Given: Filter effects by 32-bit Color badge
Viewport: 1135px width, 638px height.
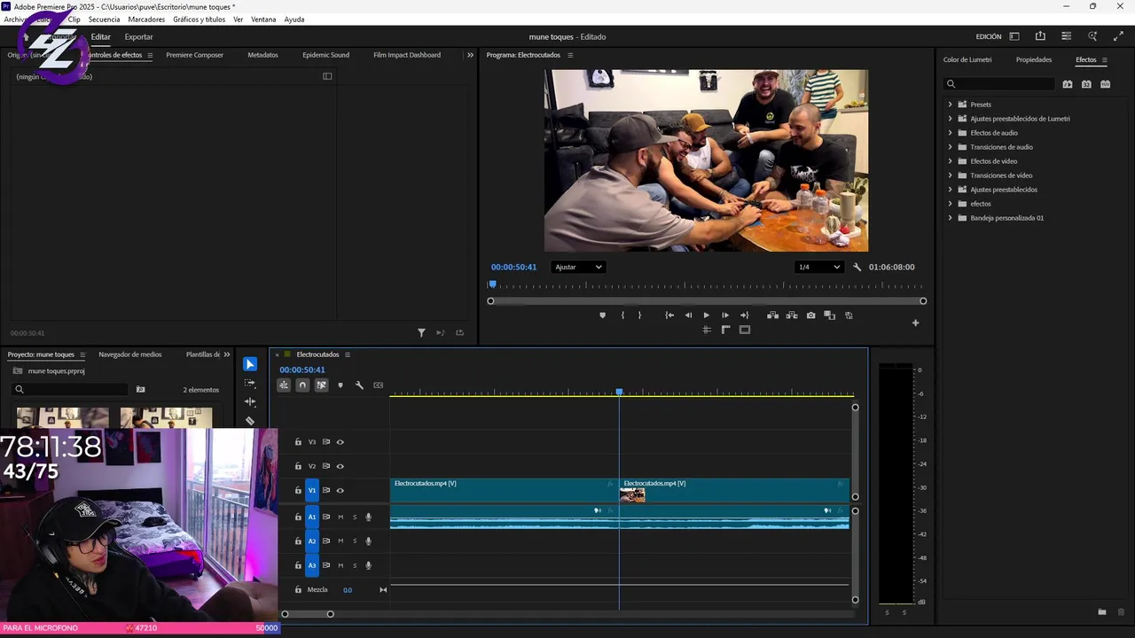Looking at the screenshot, I should [1086, 84].
